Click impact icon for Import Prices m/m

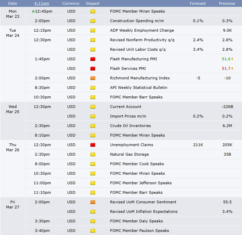(x=93, y=116)
